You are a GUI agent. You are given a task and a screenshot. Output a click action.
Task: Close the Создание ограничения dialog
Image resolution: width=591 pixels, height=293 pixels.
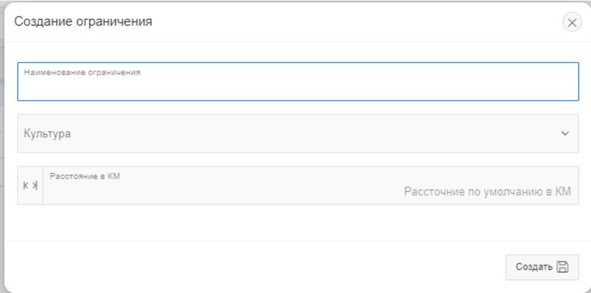pyautogui.click(x=571, y=23)
